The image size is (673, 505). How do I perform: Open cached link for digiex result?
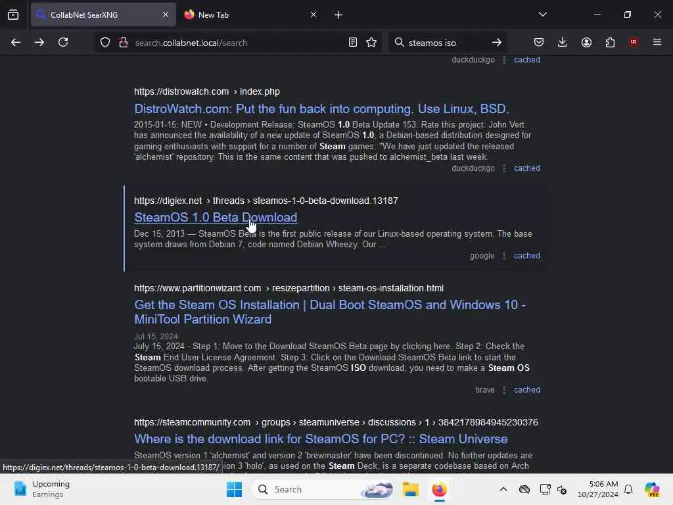[527, 256]
